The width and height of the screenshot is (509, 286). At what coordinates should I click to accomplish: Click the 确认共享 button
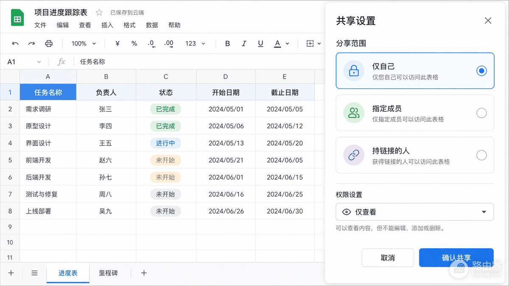[x=456, y=258]
